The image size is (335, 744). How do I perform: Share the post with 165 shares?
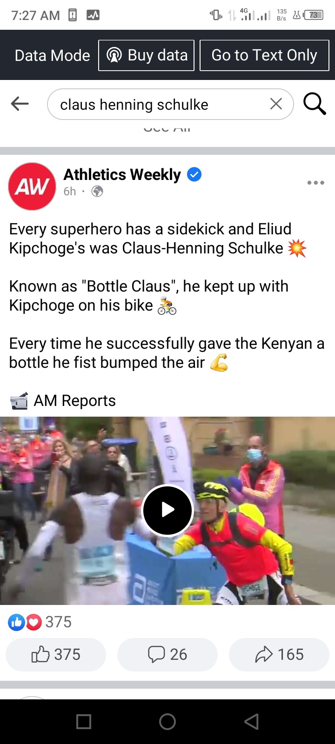pos(279,654)
